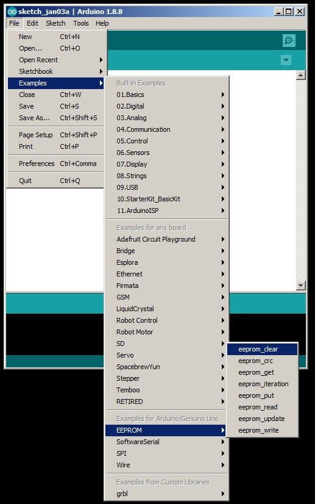Click the Arduino logo in title bar
The image size is (315, 504).
[12, 12]
